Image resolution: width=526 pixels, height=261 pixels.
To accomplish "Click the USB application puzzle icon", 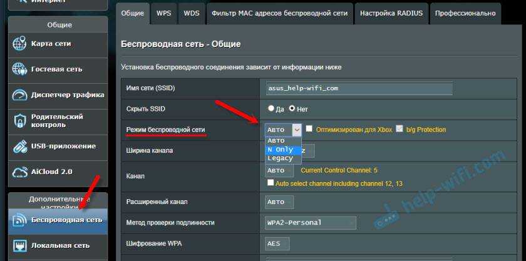I will (20, 146).
